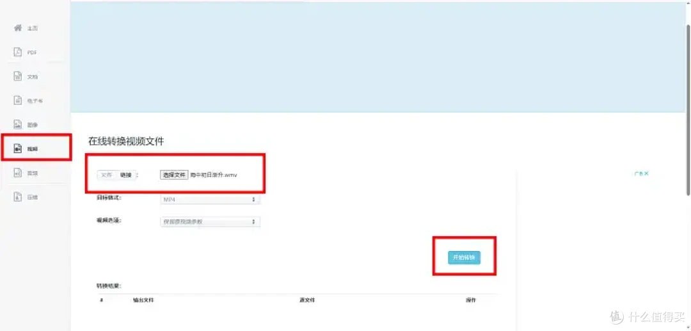This screenshot has width=691, height=331.
Task: Click the 源文件 column header
Action: pos(307,300)
